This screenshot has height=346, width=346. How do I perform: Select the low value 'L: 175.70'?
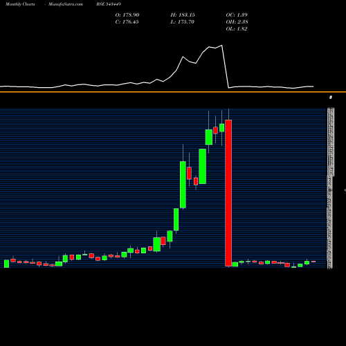tap(183, 21)
